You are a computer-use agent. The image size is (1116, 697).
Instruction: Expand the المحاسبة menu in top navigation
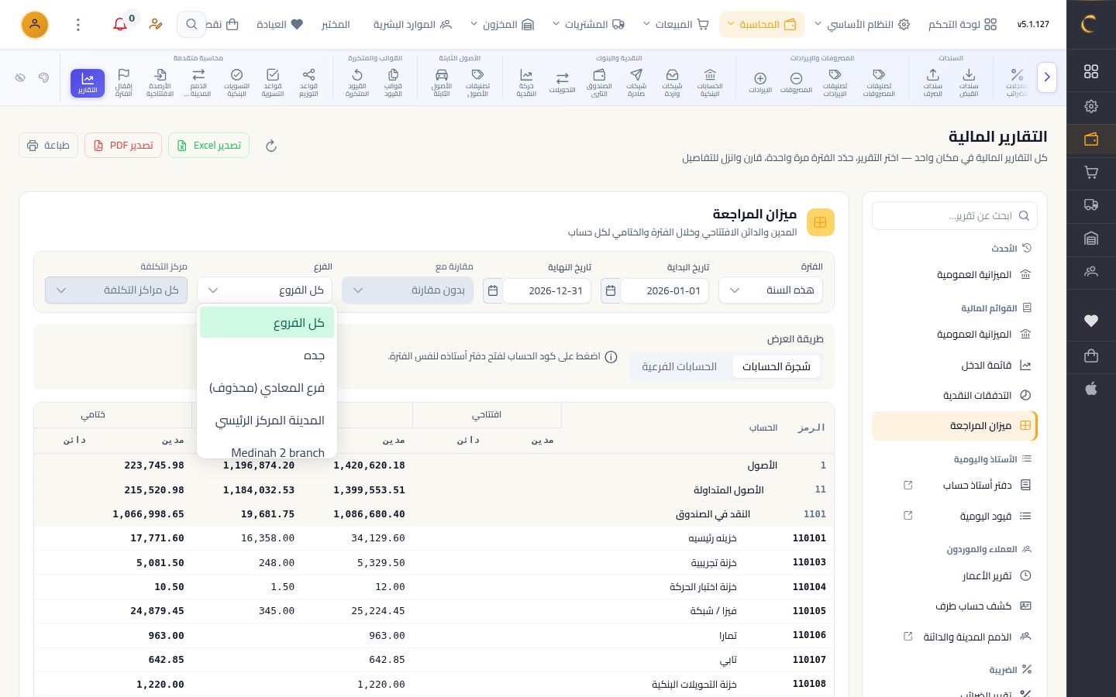click(762, 25)
